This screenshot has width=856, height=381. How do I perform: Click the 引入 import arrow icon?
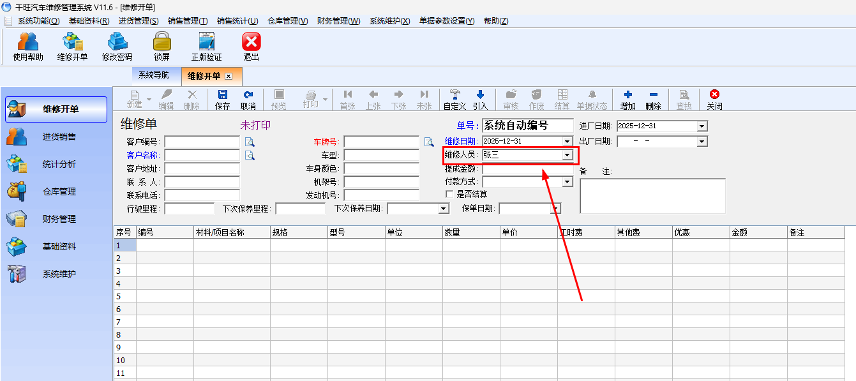480,95
